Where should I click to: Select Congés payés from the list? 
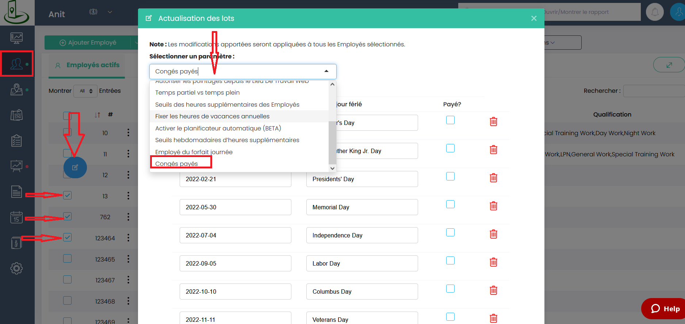(177, 164)
